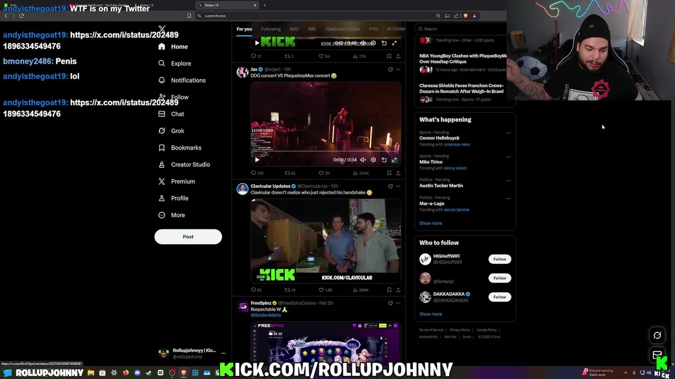The width and height of the screenshot is (675, 379).
Task: Open the floating messages envelope button
Action: [x=657, y=355]
